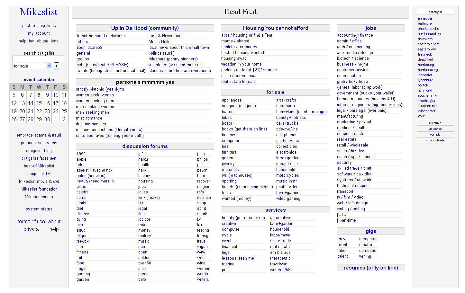Viewport: 465px width, 293px height.
Task: Open the '[ part-time ]' jobs link
Action: point(348,220)
